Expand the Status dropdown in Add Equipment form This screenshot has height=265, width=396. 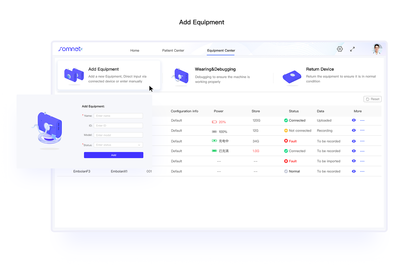tap(118, 145)
